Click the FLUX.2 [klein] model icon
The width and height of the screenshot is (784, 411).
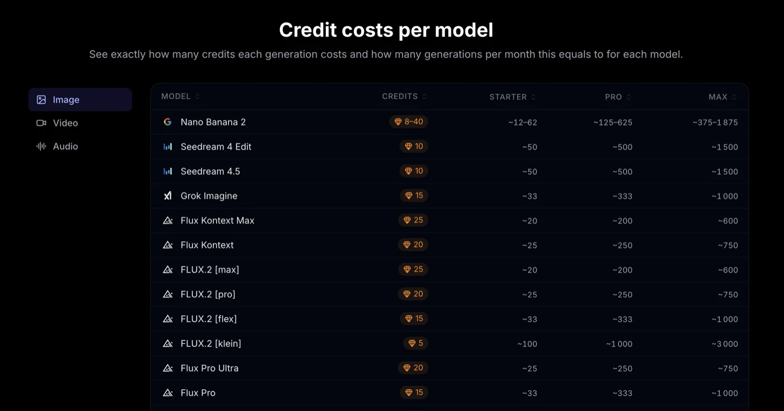pos(167,344)
